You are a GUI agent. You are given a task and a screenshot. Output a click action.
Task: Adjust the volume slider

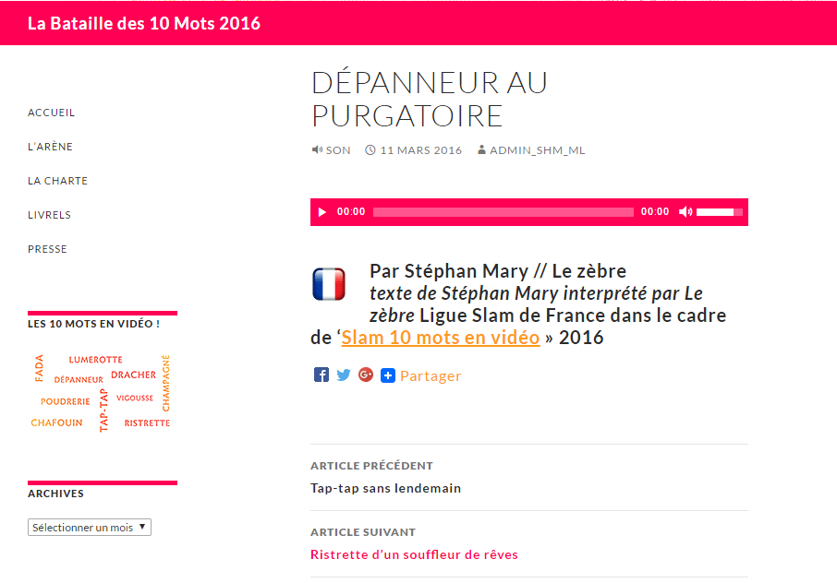point(718,211)
